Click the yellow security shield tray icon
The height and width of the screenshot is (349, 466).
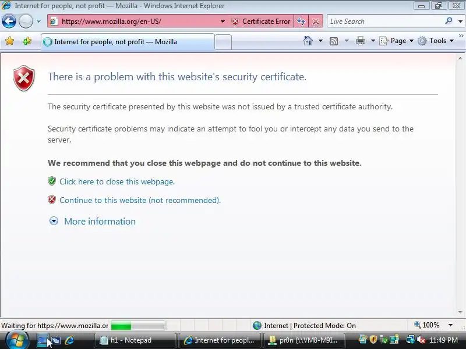[373, 340]
